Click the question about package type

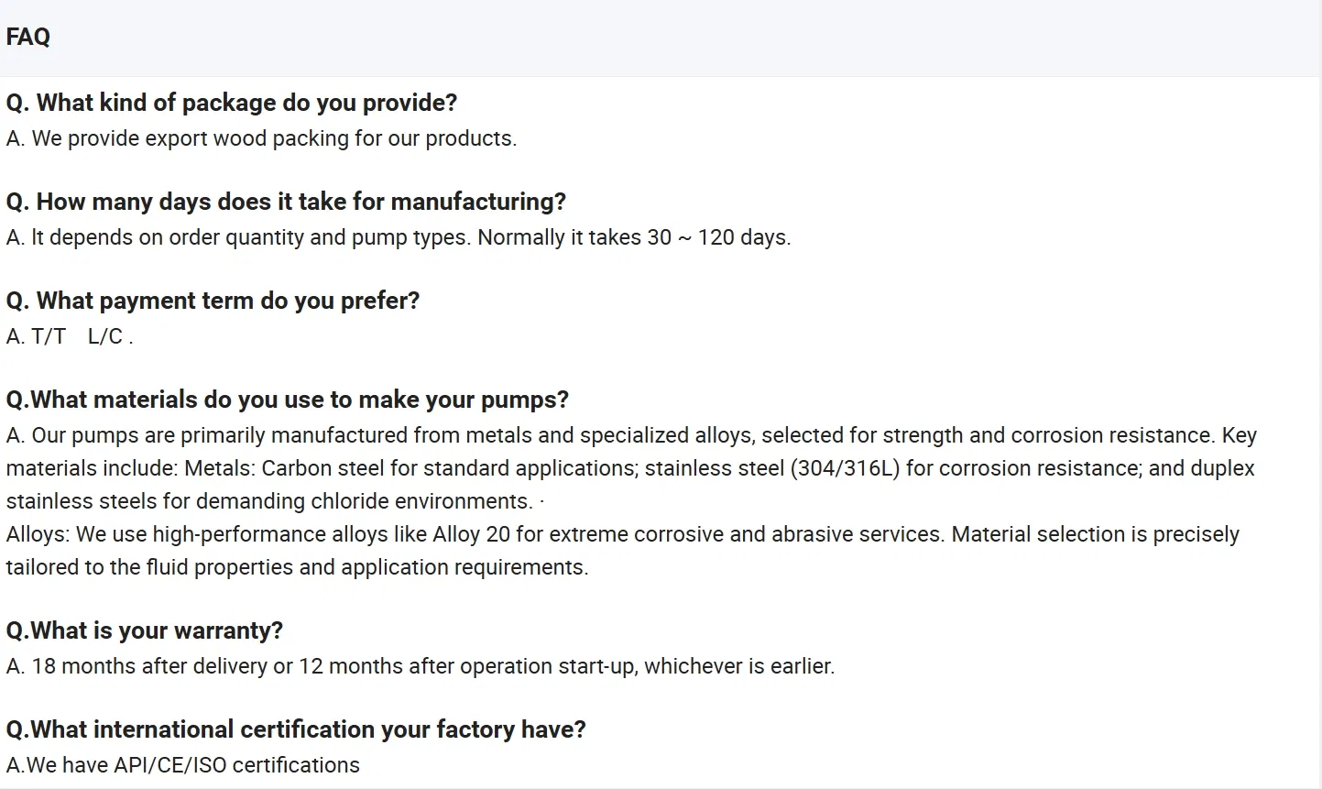[232, 103]
